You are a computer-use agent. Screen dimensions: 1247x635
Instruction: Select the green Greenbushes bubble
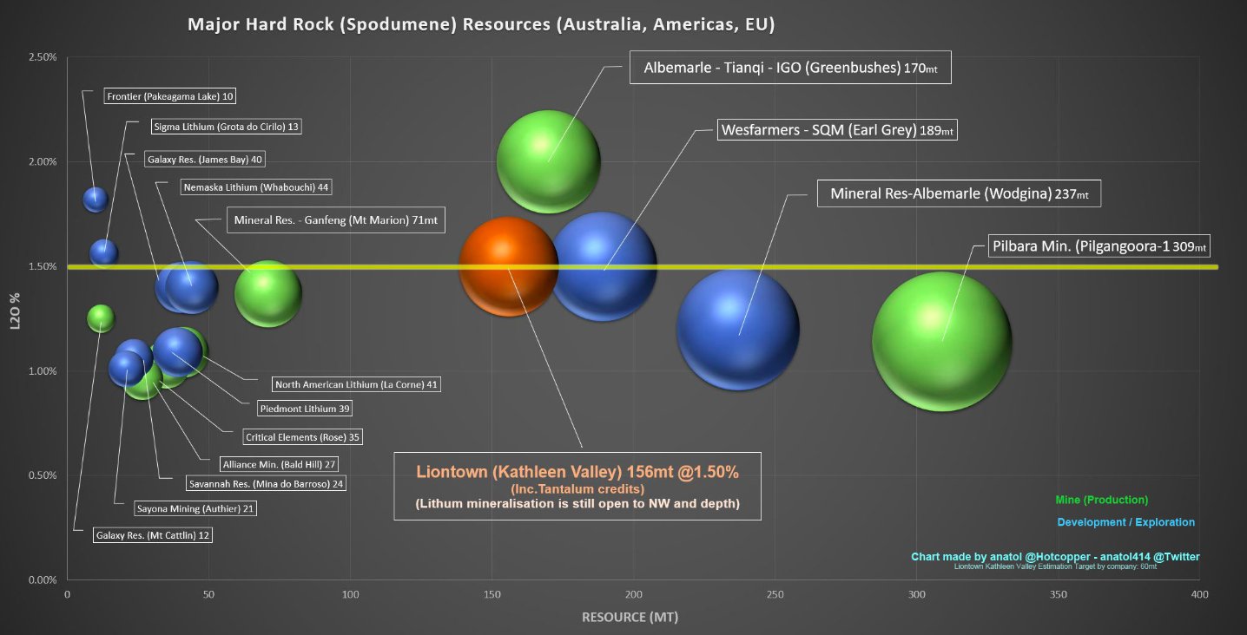click(549, 160)
